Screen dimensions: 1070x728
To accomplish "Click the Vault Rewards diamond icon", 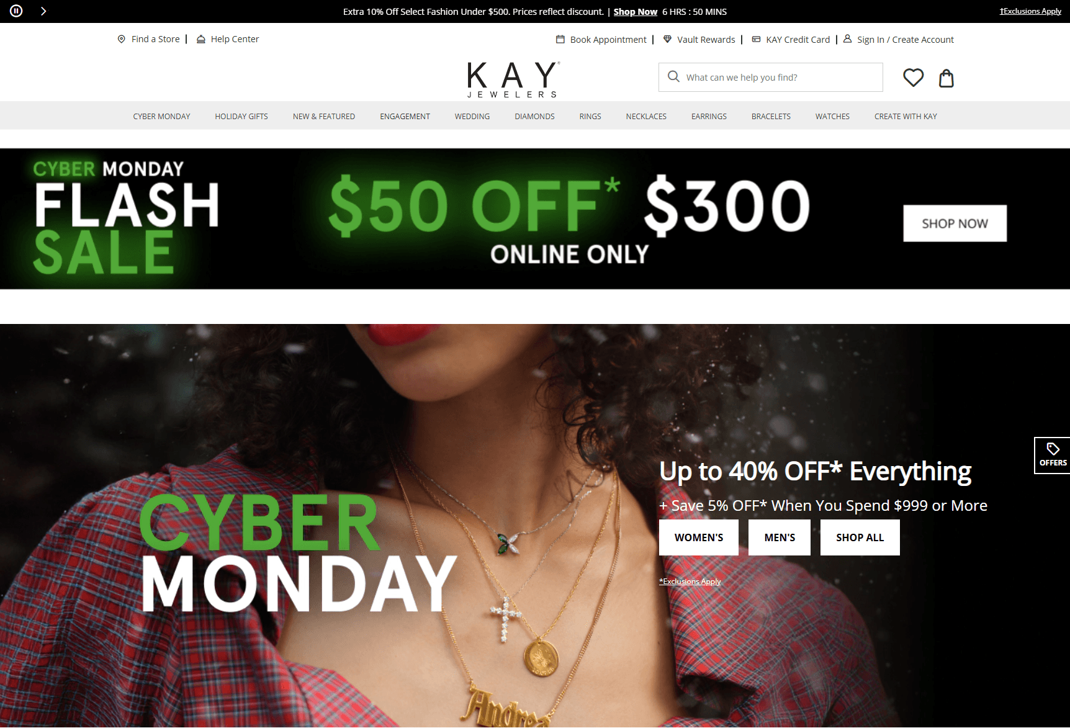I will pyautogui.click(x=667, y=39).
